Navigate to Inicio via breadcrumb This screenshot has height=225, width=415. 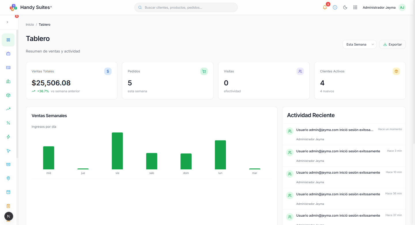30,25
